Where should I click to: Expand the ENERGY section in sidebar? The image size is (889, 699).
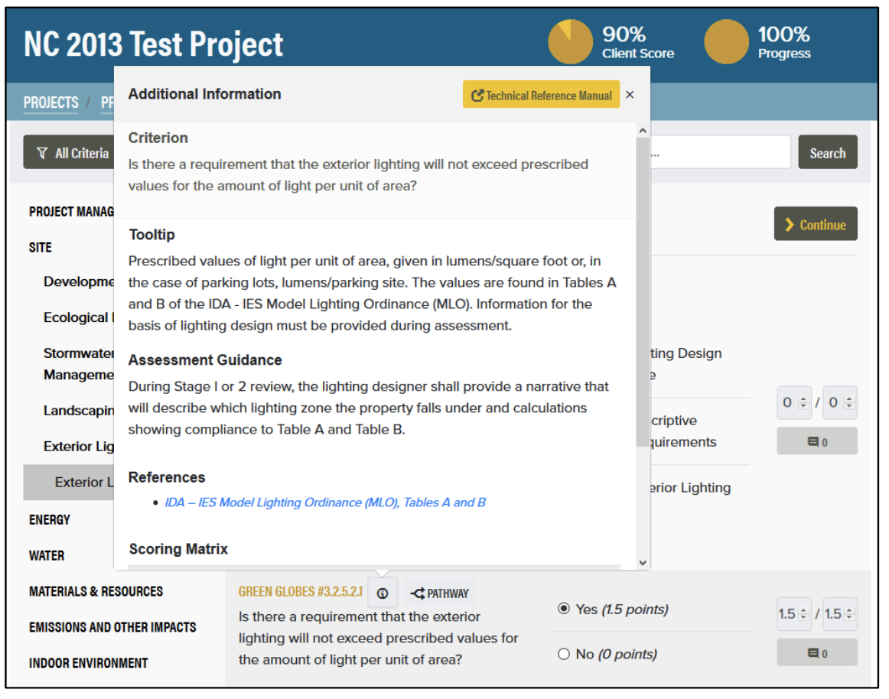[x=50, y=519]
